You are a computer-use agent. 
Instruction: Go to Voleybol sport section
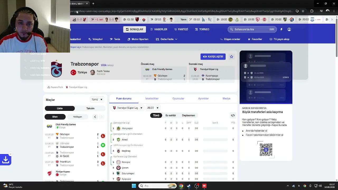95,39
